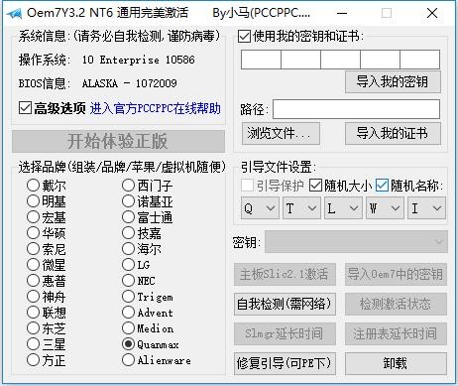This screenshot has height=386, width=458.
Task: Click the 检测激活状态 button
Action: tap(396, 304)
